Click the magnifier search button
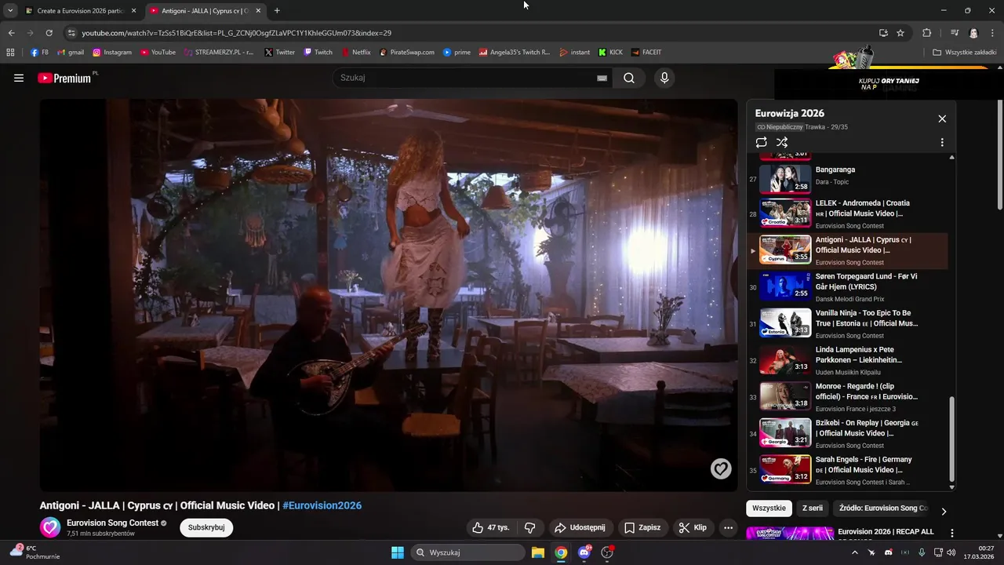The height and width of the screenshot is (565, 1004). click(629, 78)
